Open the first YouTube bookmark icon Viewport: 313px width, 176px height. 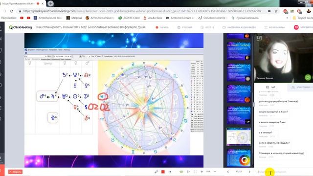point(22,18)
